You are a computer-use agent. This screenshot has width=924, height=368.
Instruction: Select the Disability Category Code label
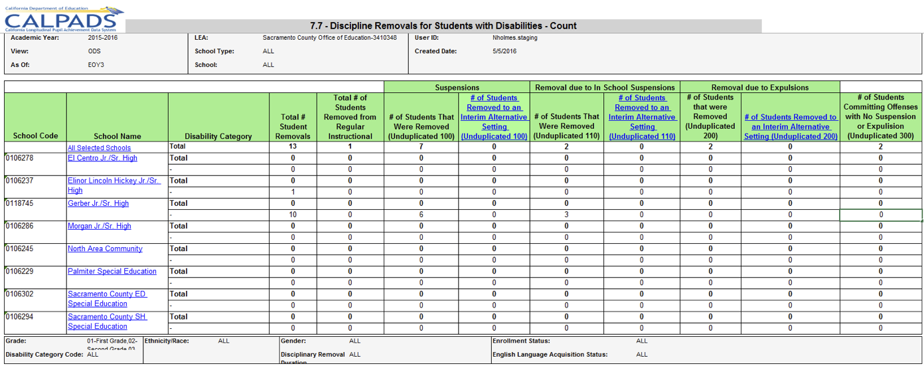click(45, 355)
